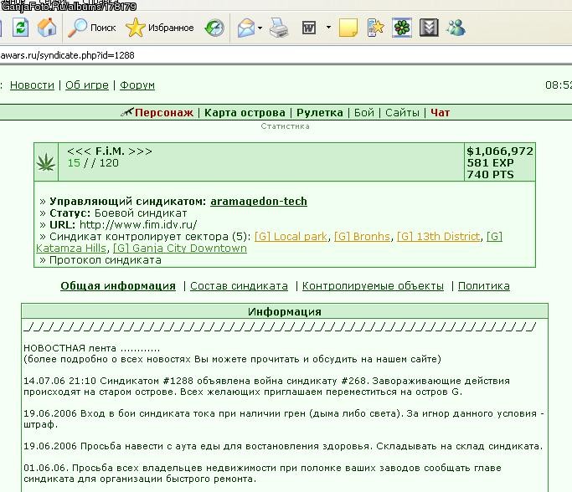Go to Home page icon
This screenshot has height=492, width=572.
point(47,28)
